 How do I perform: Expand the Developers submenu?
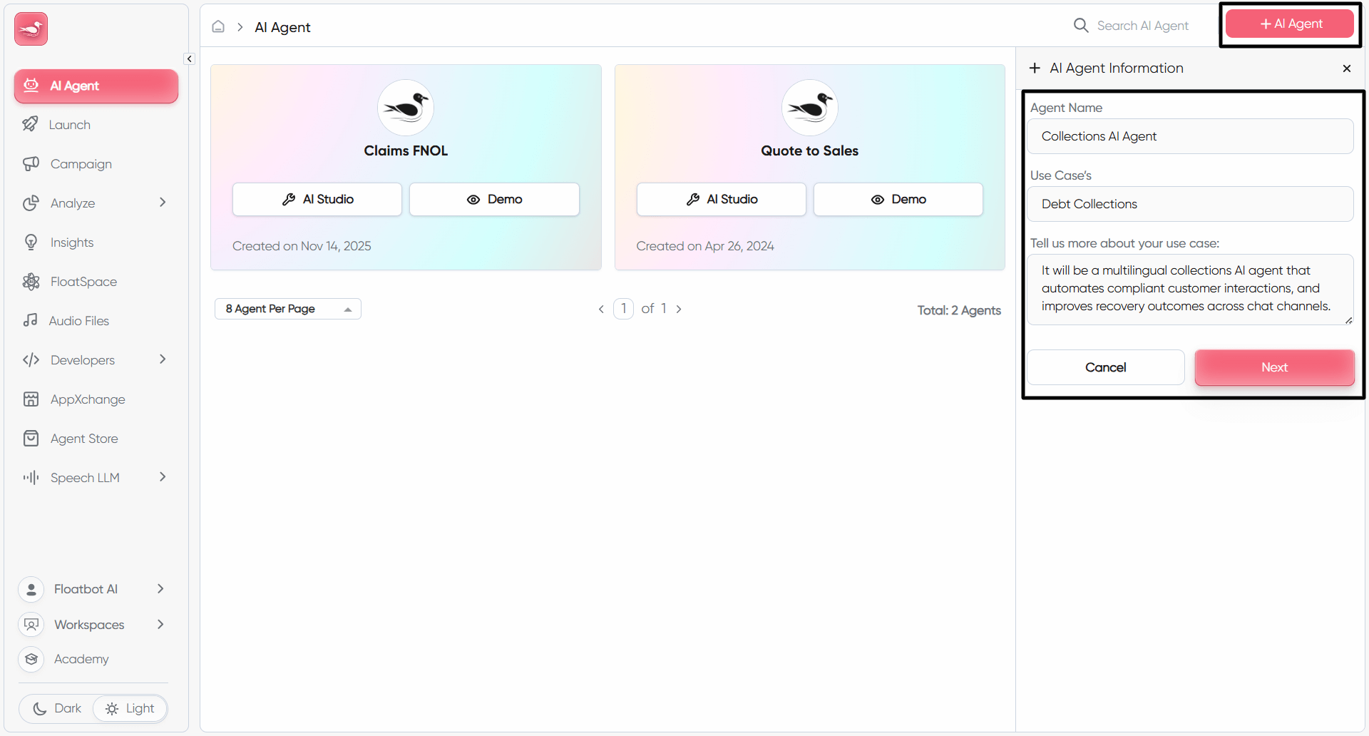[163, 359]
